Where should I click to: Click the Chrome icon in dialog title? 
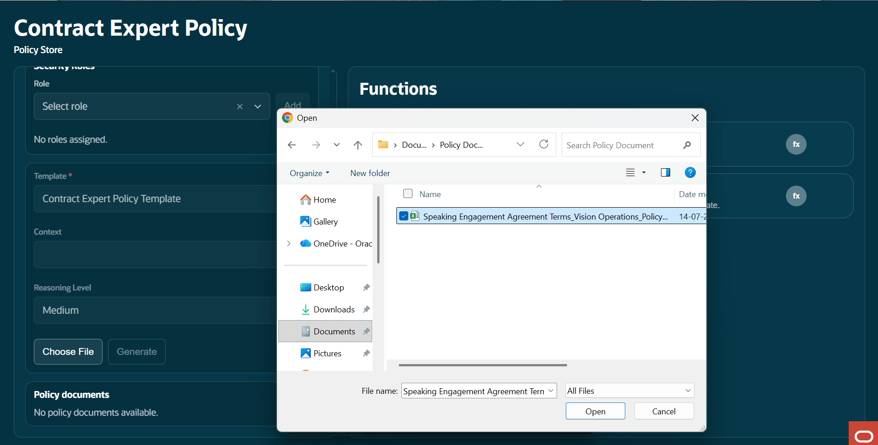287,118
